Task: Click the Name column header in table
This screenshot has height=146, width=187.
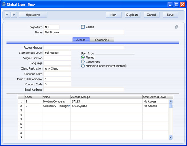Action: click(56, 97)
